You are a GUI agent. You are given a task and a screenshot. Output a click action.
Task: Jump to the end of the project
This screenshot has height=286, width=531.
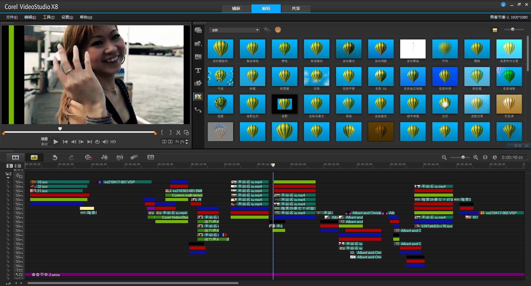[x=89, y=142]
